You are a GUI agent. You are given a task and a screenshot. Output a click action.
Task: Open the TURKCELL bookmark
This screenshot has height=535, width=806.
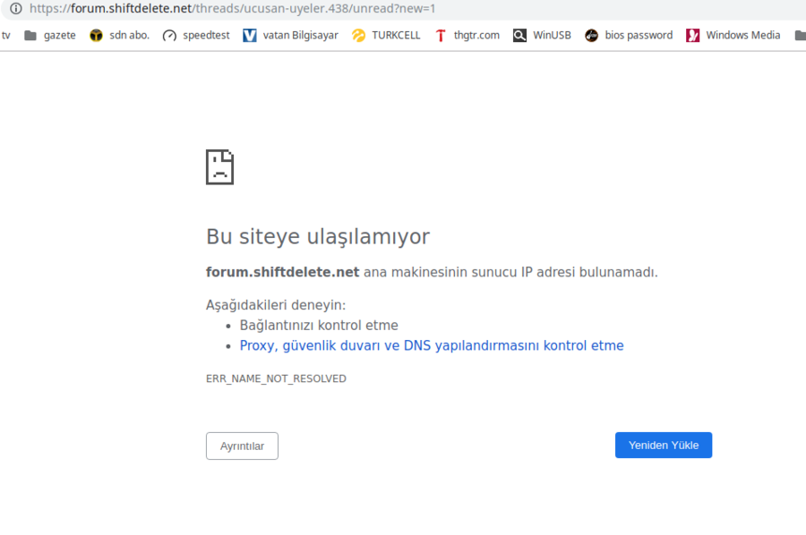coord(386,35)
